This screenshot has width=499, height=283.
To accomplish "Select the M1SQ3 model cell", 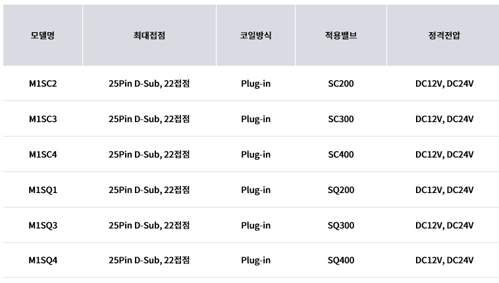I will tap(43, 225).
